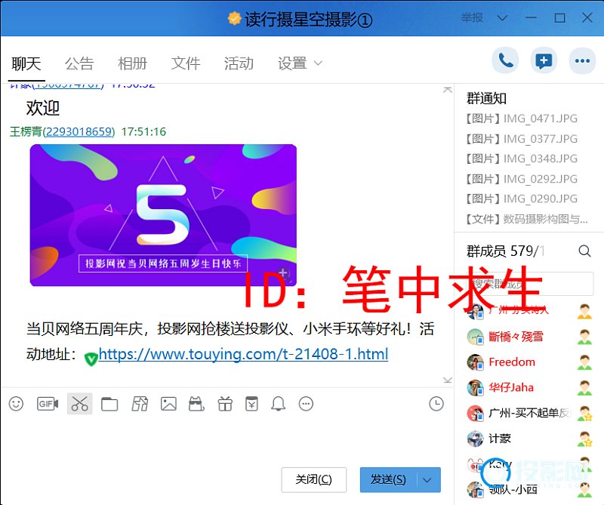The image size is (604, 505).
Task: Click the send picture icon
Action: 168,404
